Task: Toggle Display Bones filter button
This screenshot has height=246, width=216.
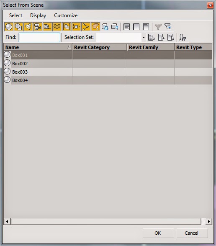Action: coord(86,27)
